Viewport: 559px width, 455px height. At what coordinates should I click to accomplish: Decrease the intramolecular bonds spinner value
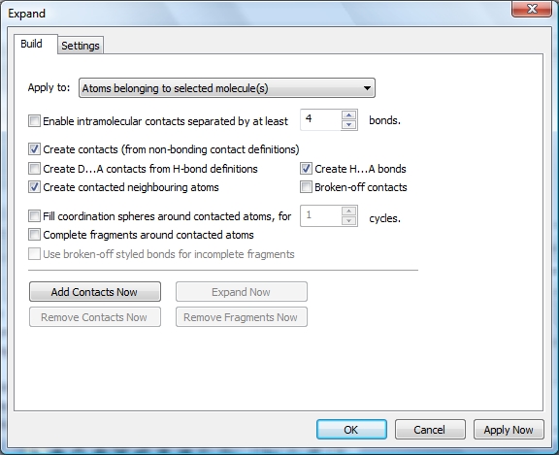click(x=348, y=125)
